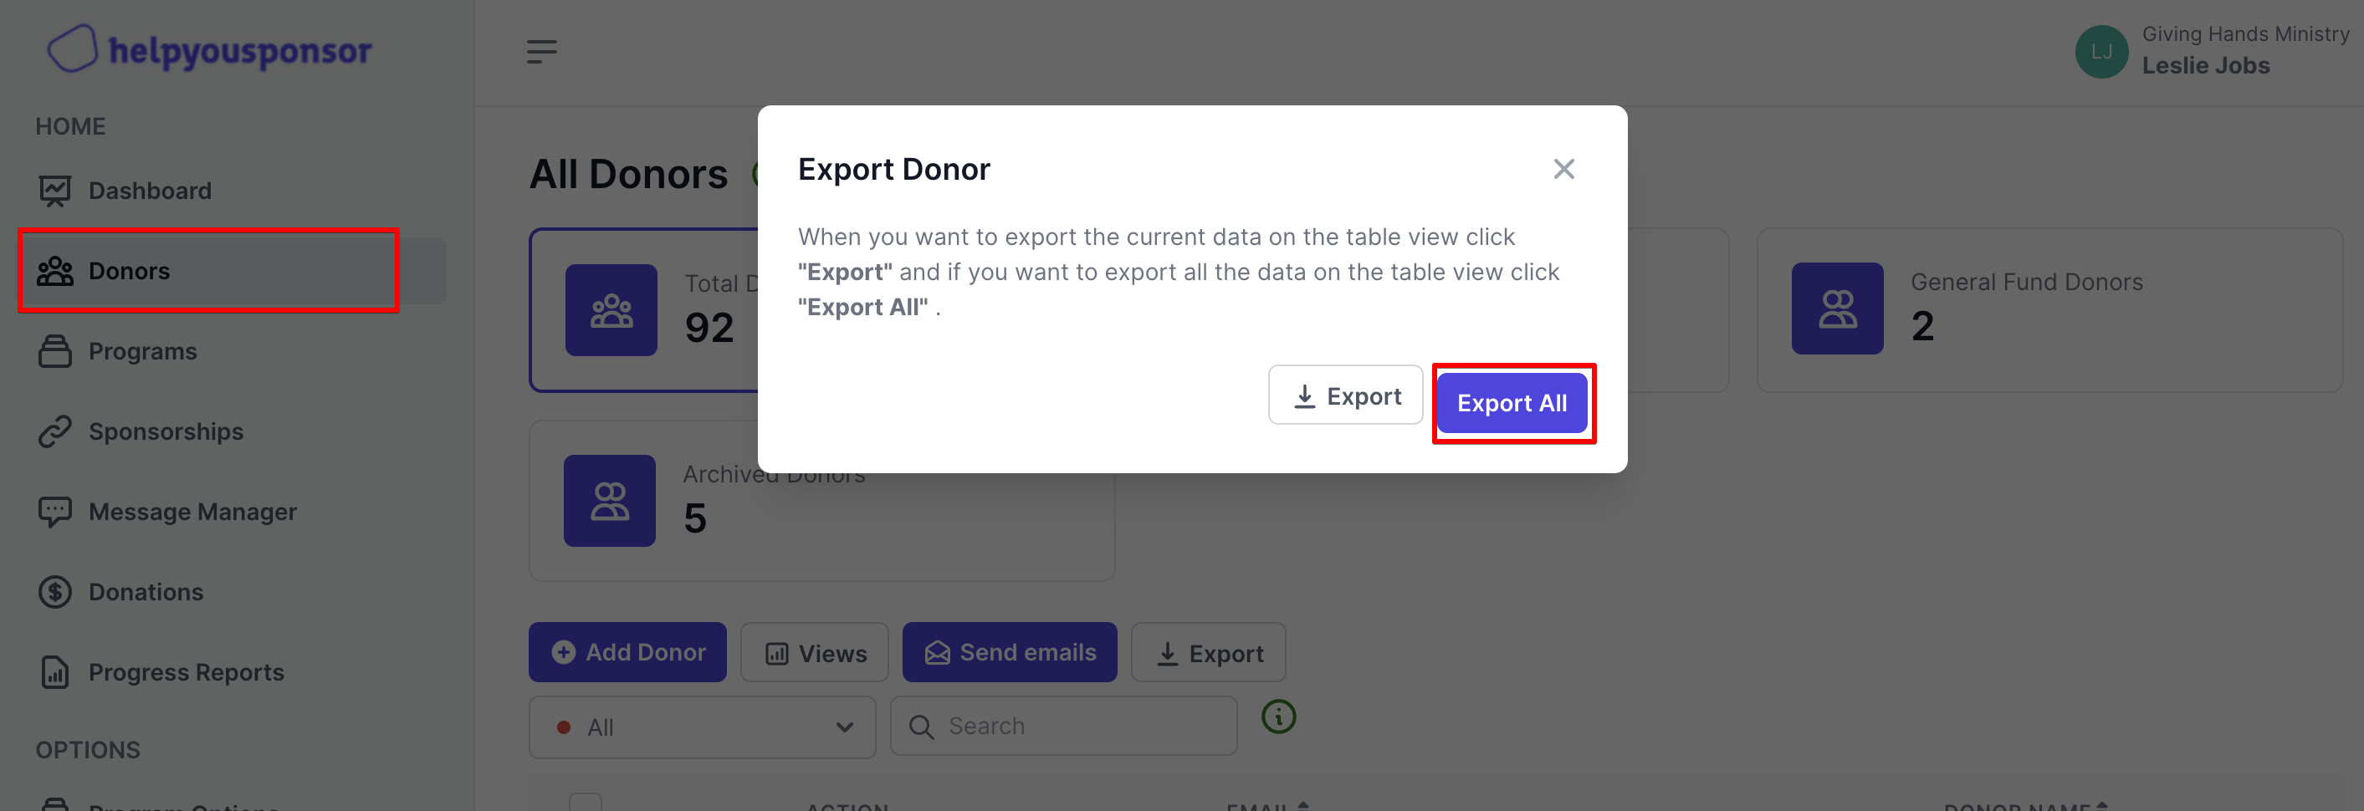The height and width of the screenshot is (811, 2364).
Task: Click the General Fund Donors group icon
Action: click(1836, 309)
